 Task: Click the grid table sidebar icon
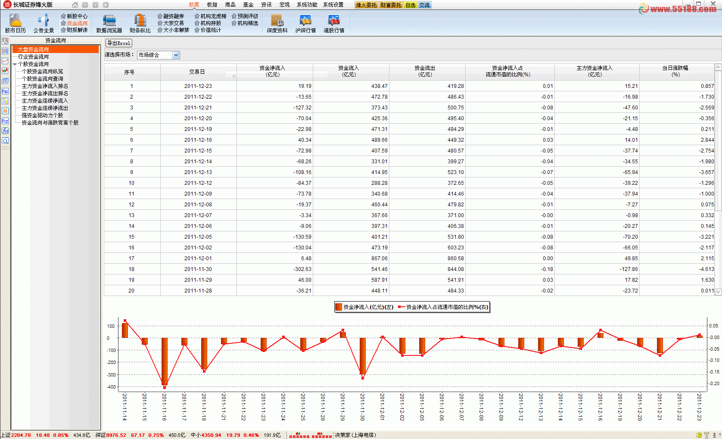5,51
